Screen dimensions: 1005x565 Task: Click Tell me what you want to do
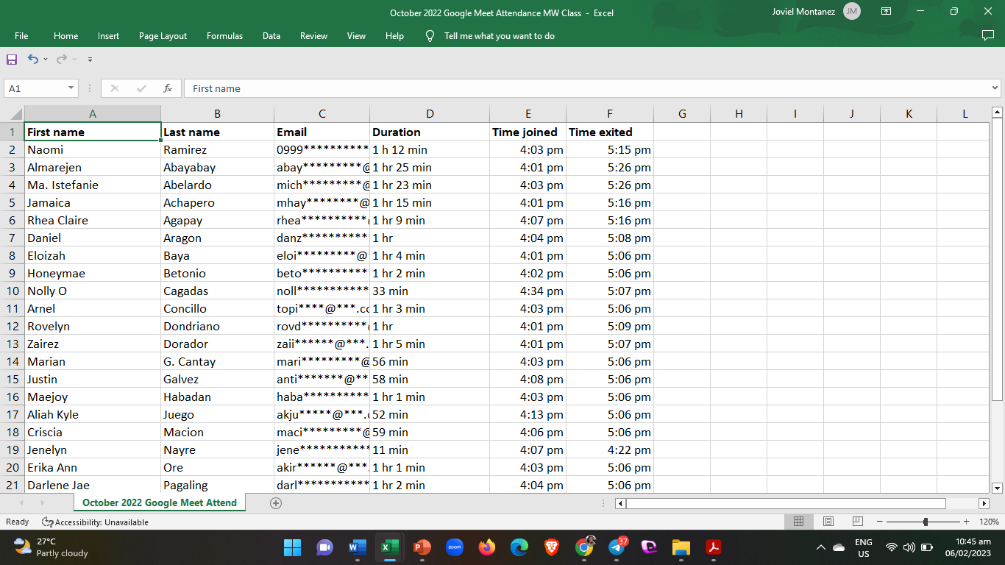click(499, 36)
